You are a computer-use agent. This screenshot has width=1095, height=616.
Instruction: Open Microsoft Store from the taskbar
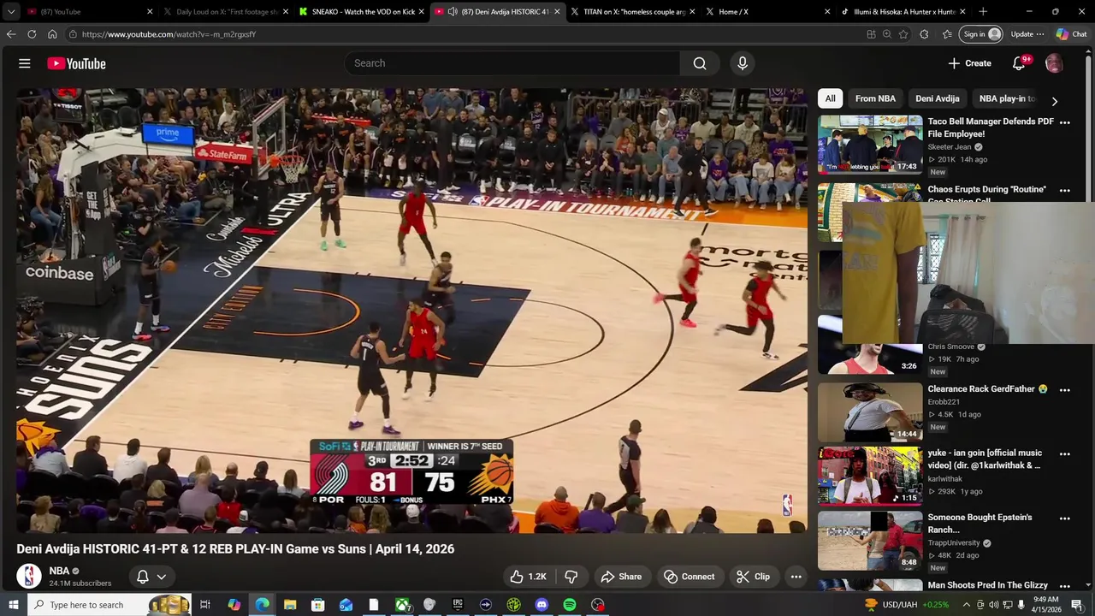pos(317,605)
